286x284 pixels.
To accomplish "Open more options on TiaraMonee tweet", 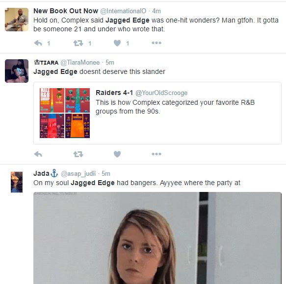I will [156, 154].
